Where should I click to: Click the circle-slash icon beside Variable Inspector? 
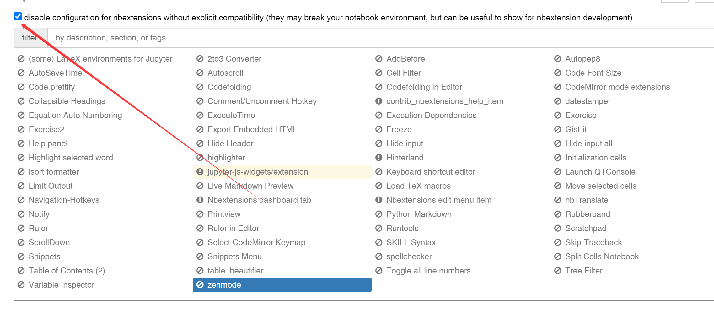coord(21,285)
